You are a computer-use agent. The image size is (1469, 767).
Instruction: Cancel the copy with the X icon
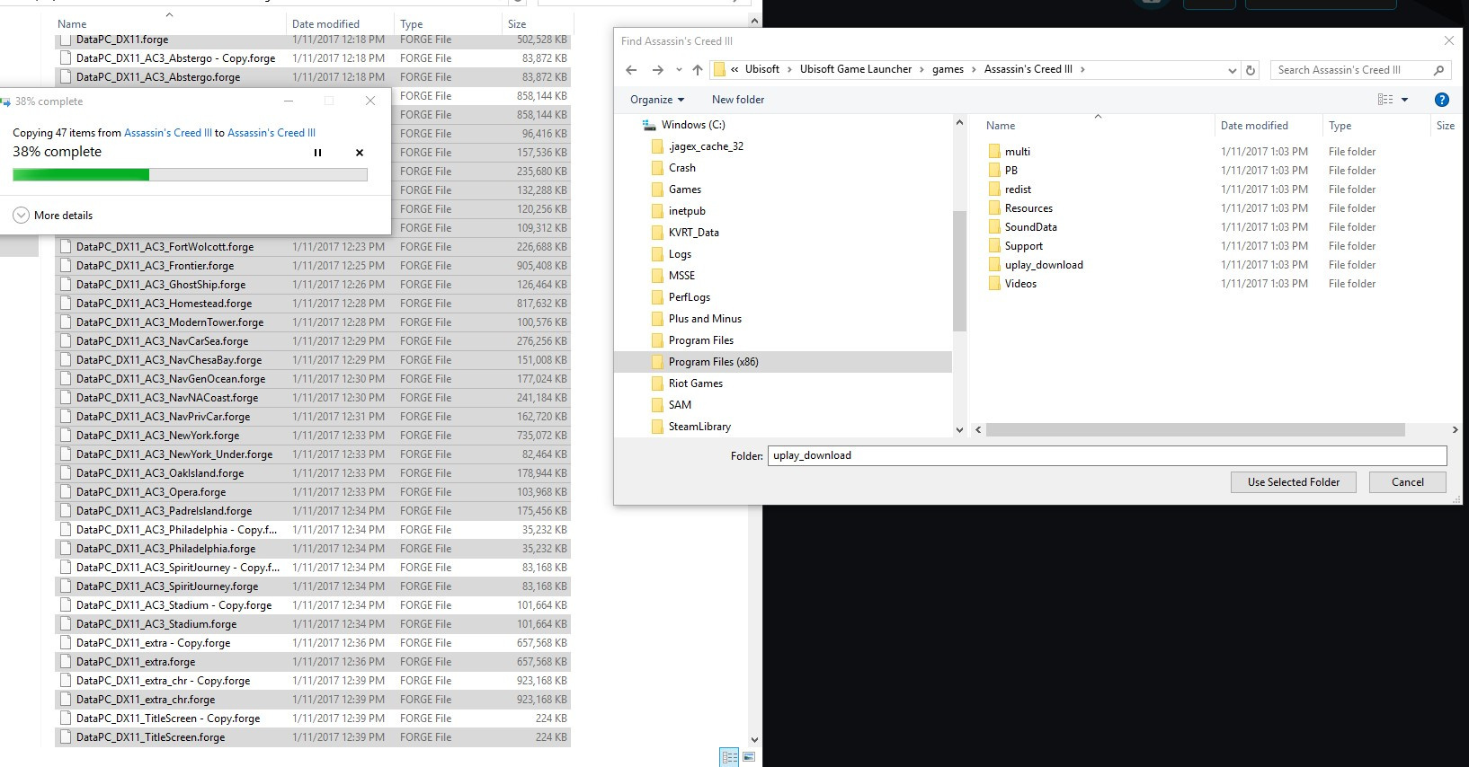(x=360, y=153)
